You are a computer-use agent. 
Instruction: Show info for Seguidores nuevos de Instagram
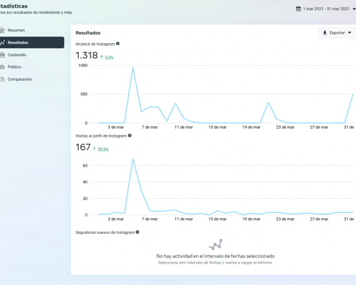coord(137,232)
